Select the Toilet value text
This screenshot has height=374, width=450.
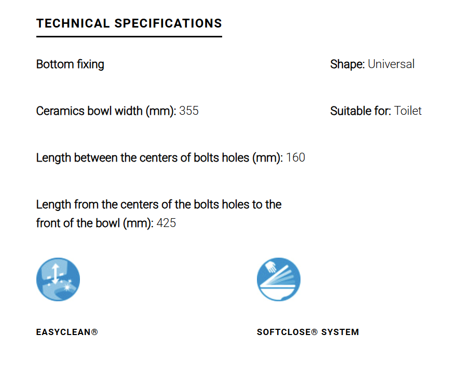coord(408,111)
